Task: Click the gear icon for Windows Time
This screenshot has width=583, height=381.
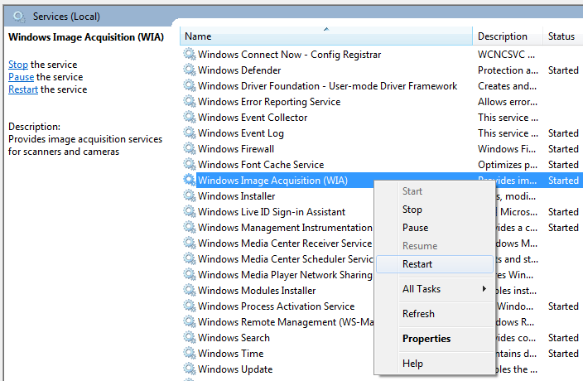Action: pyautogui.click(x=190, y=353)
